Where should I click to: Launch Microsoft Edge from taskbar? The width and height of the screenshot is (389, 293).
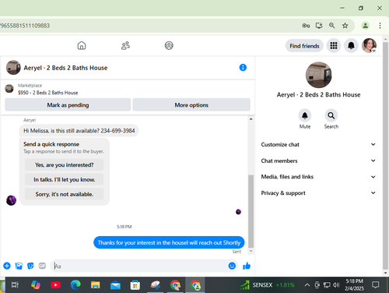[75, 285]
